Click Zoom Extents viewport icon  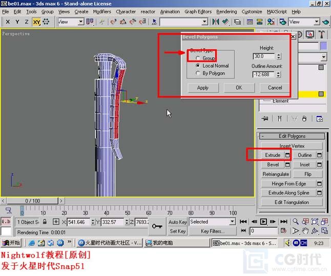coord(315,222)
